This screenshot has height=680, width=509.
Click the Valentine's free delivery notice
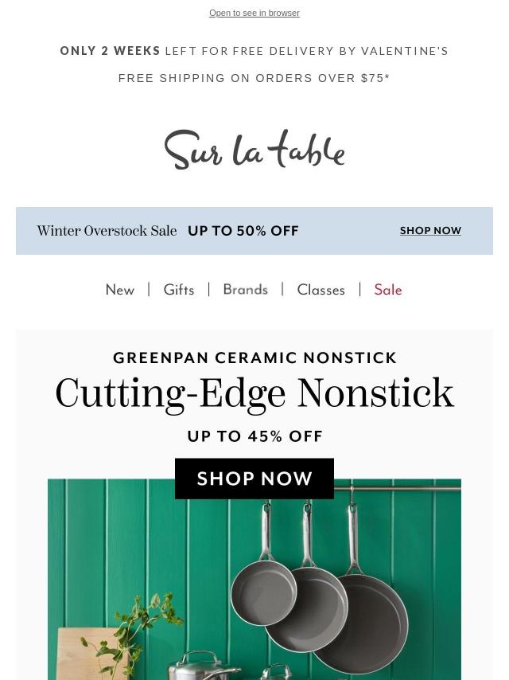point(254,51)
